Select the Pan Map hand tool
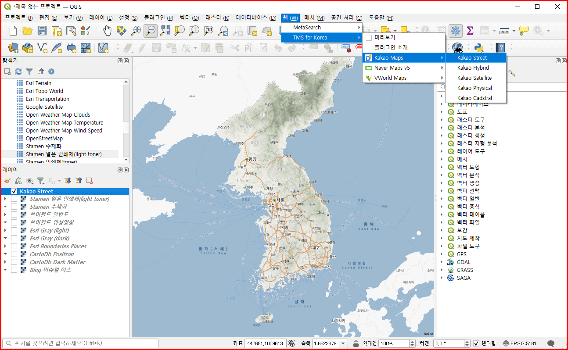The height and width of the screenshot is (350, 568). pos(107,31)
